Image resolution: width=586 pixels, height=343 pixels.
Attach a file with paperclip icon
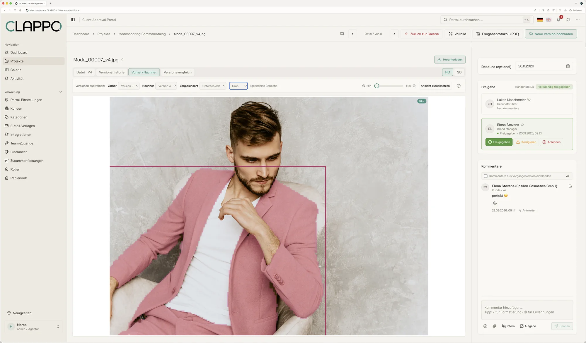tap(494, 326)
